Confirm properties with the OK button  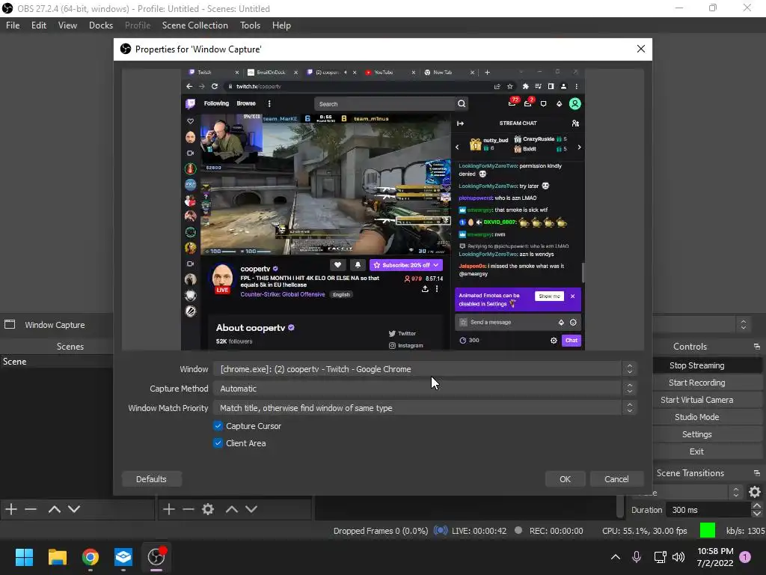[x=566, y=479]
